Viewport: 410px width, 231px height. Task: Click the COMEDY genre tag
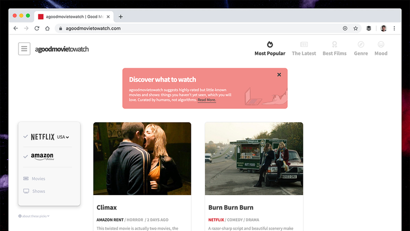pyautogui.click(x=235, y=220)
